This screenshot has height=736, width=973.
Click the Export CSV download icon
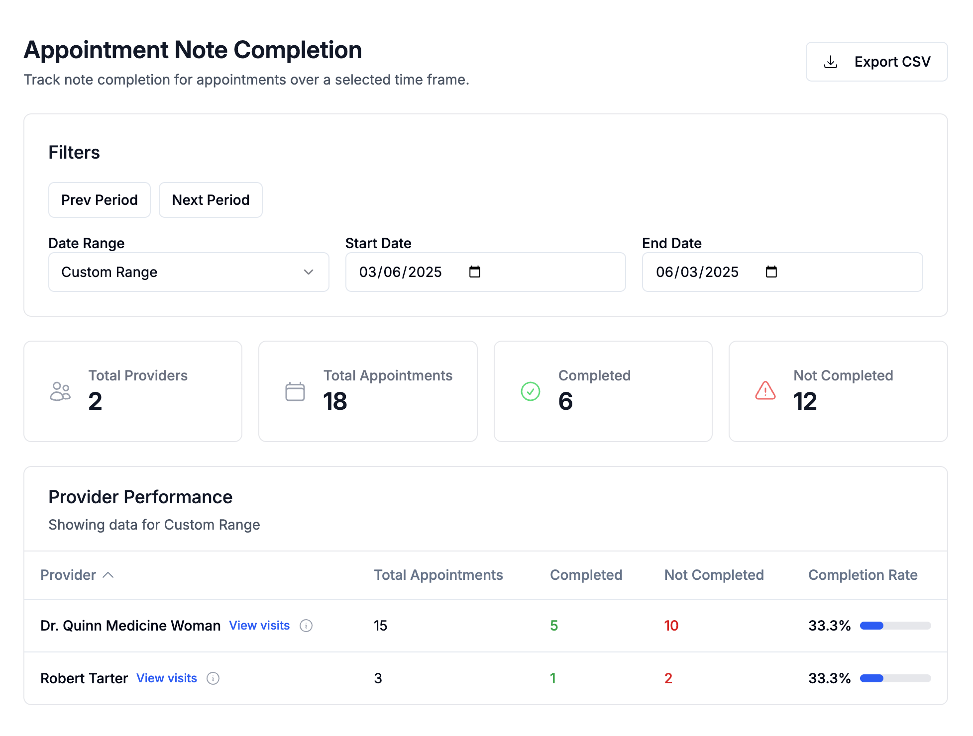[830, 62]
